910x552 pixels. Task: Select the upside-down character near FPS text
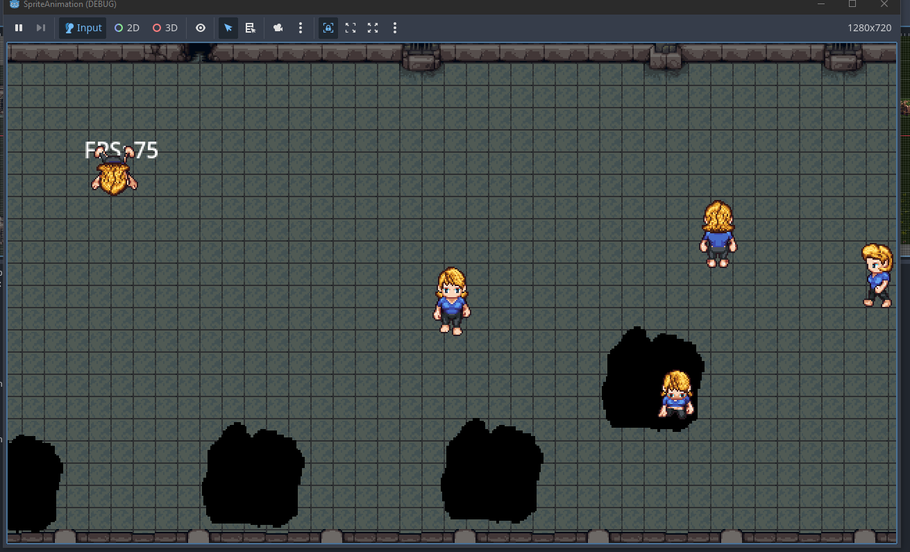click(x=115, y=172)
